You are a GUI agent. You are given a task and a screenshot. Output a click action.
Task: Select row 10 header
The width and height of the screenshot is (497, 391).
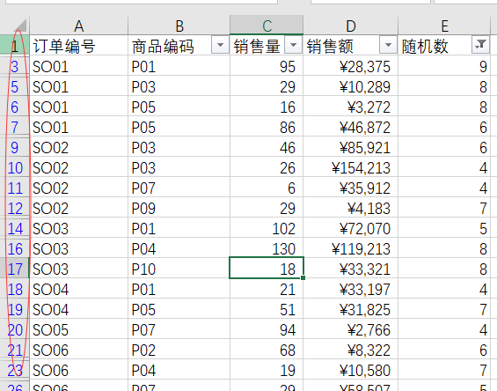point(15,167)
